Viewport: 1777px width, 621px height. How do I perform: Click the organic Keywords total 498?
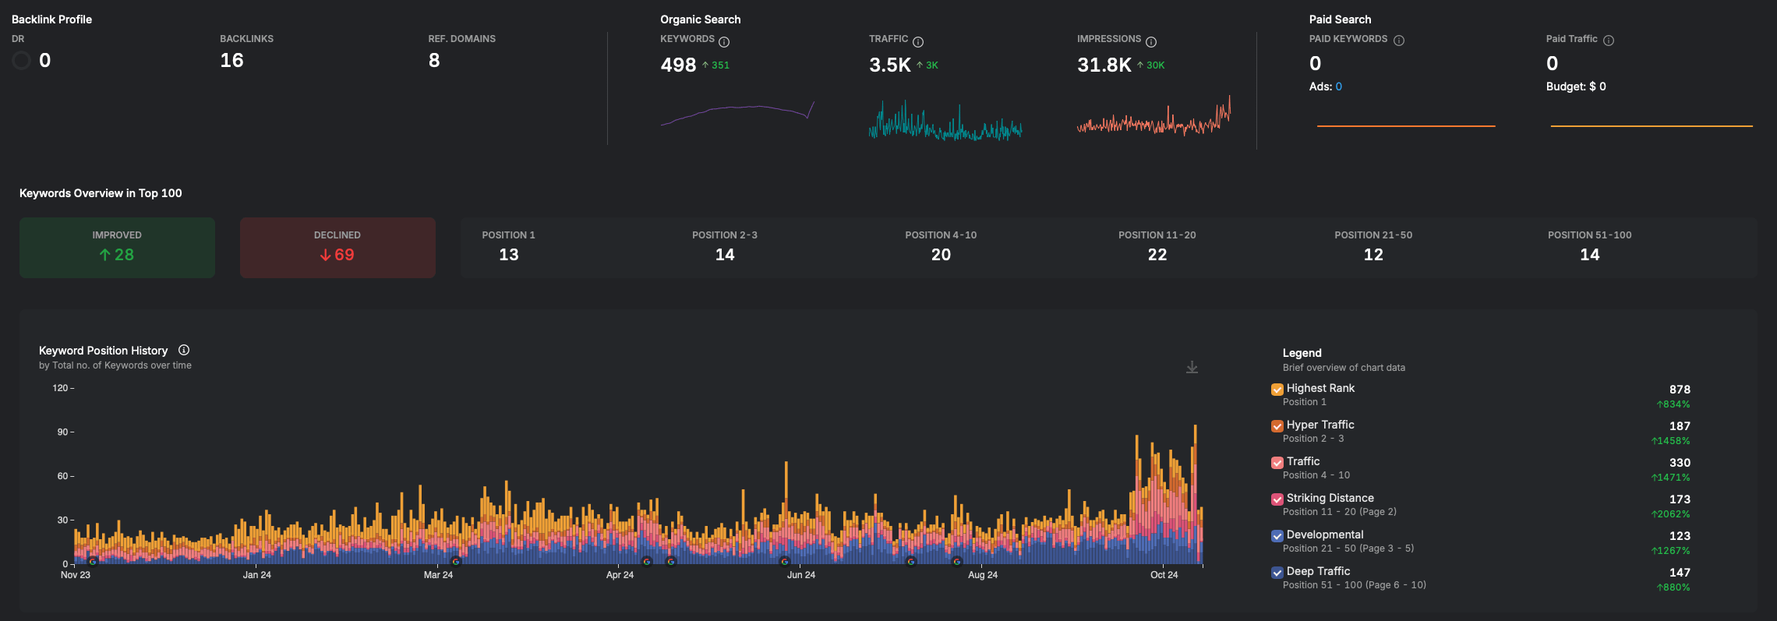coord(678,65)
